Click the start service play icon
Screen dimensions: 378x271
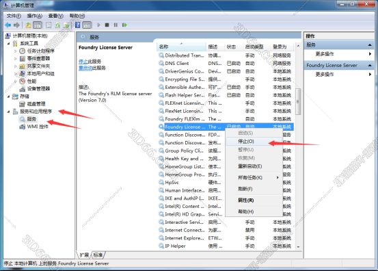98,25
